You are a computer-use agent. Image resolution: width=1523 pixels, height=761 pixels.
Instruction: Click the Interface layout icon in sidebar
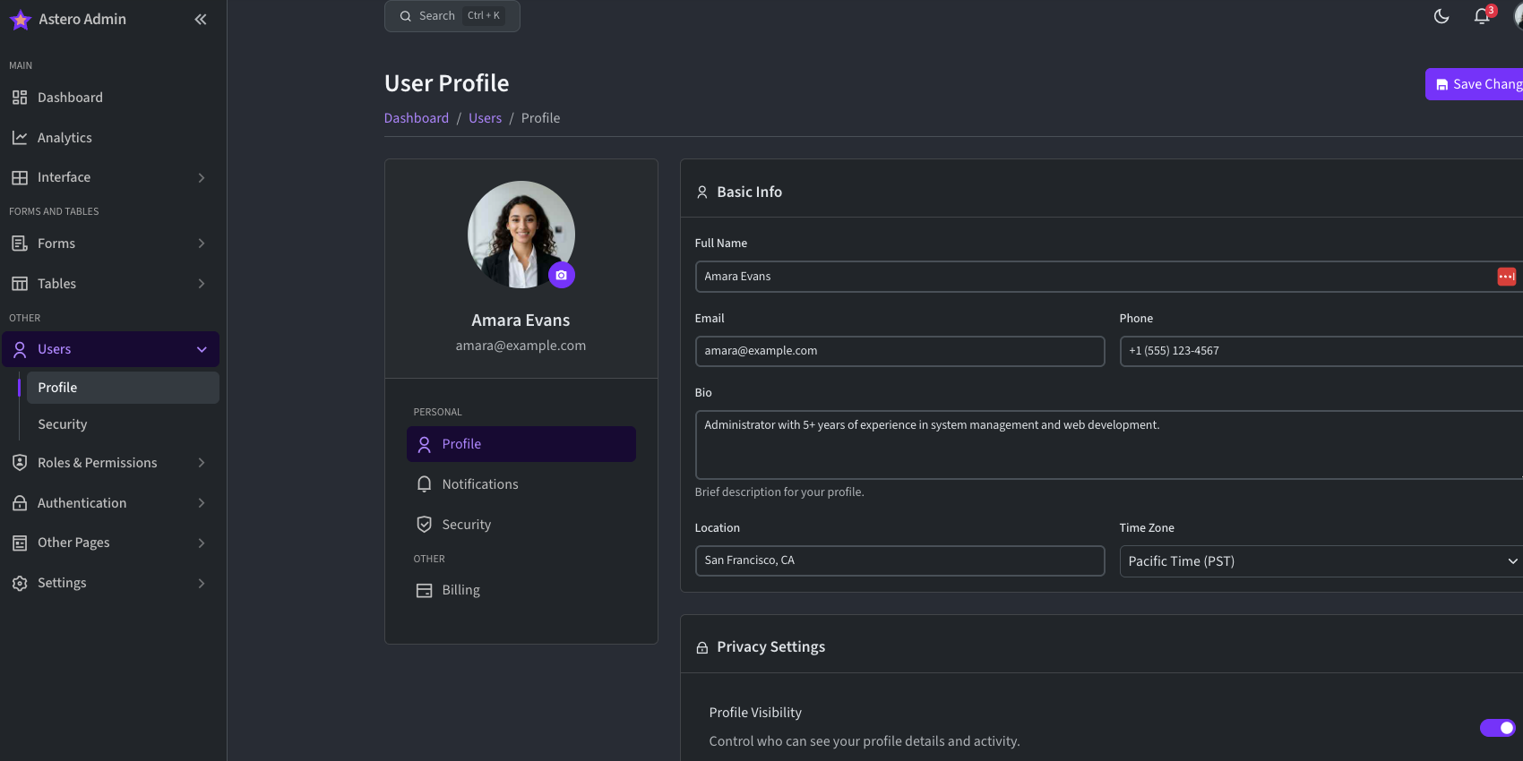click(20, 177)
